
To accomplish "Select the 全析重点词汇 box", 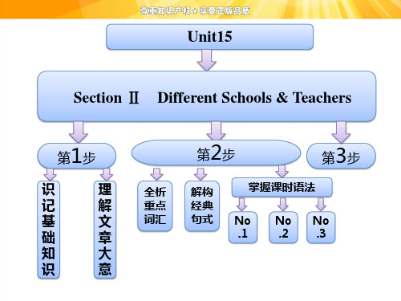I will [155, 206].
